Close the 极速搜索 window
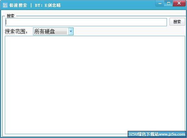Image resolution: width=187 pixels, height=138 pixels. [x=179, y=3]
